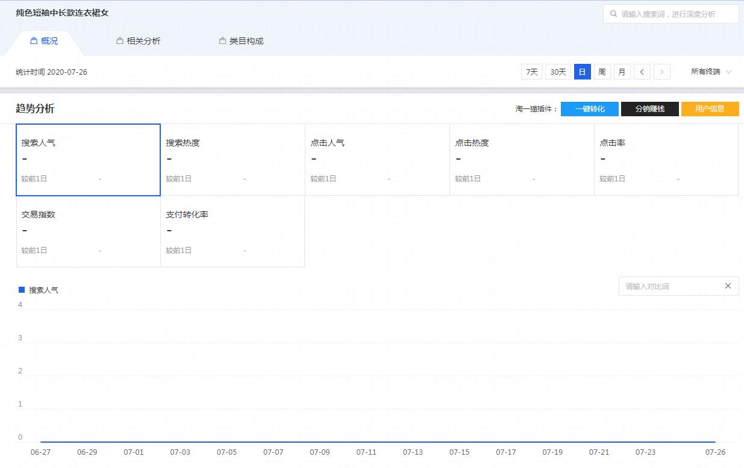
Task: Select the 支付转化率 metric card
Action: tap(233, 231)
